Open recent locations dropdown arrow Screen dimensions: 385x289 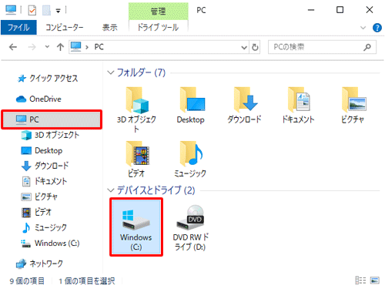point(47,47)
